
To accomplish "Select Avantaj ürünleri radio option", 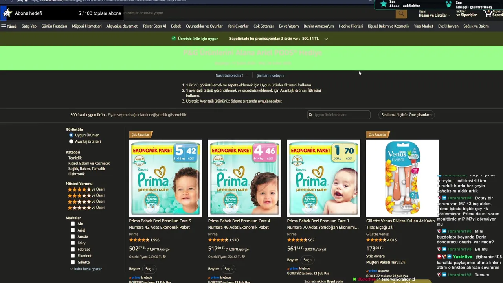I will click(x=71, y=141).
